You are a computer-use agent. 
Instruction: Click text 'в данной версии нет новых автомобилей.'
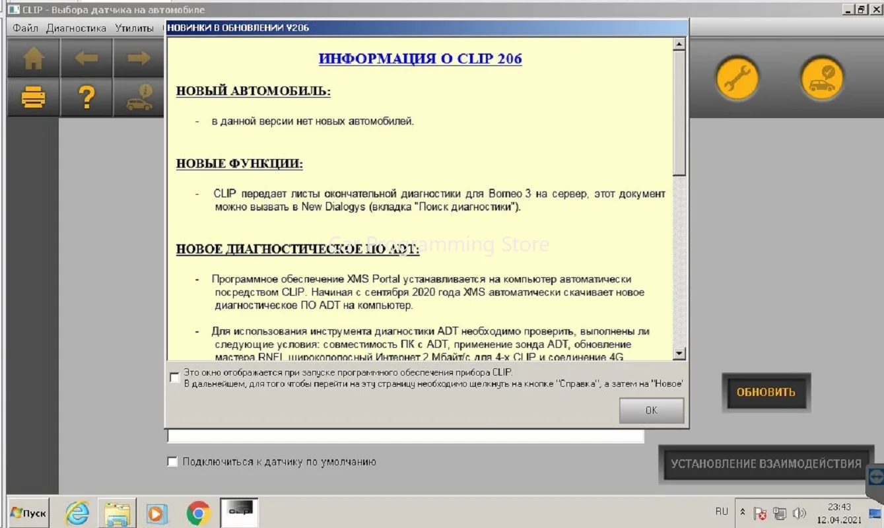[313, 121]
